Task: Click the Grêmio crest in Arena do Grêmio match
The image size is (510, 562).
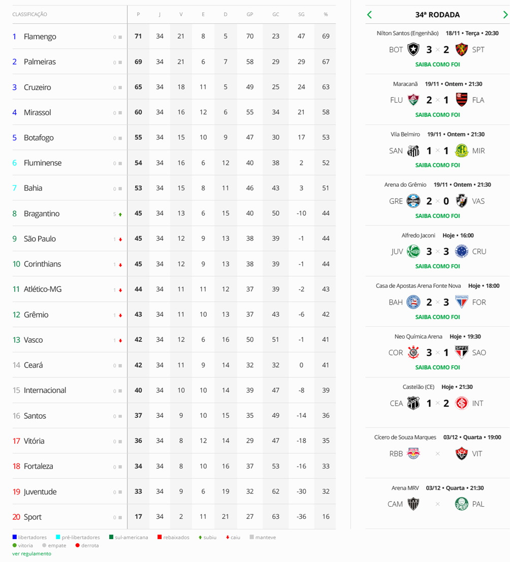Action: 413,201
